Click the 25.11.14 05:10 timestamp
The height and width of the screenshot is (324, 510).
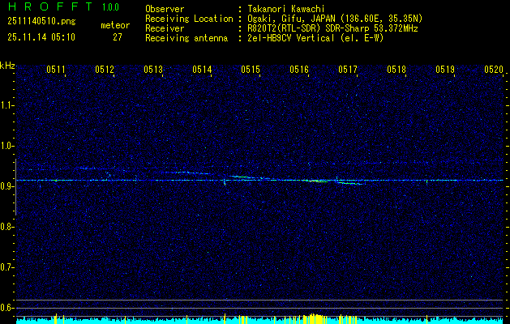point(41,37)
